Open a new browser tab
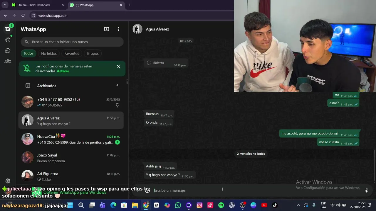 130,5
